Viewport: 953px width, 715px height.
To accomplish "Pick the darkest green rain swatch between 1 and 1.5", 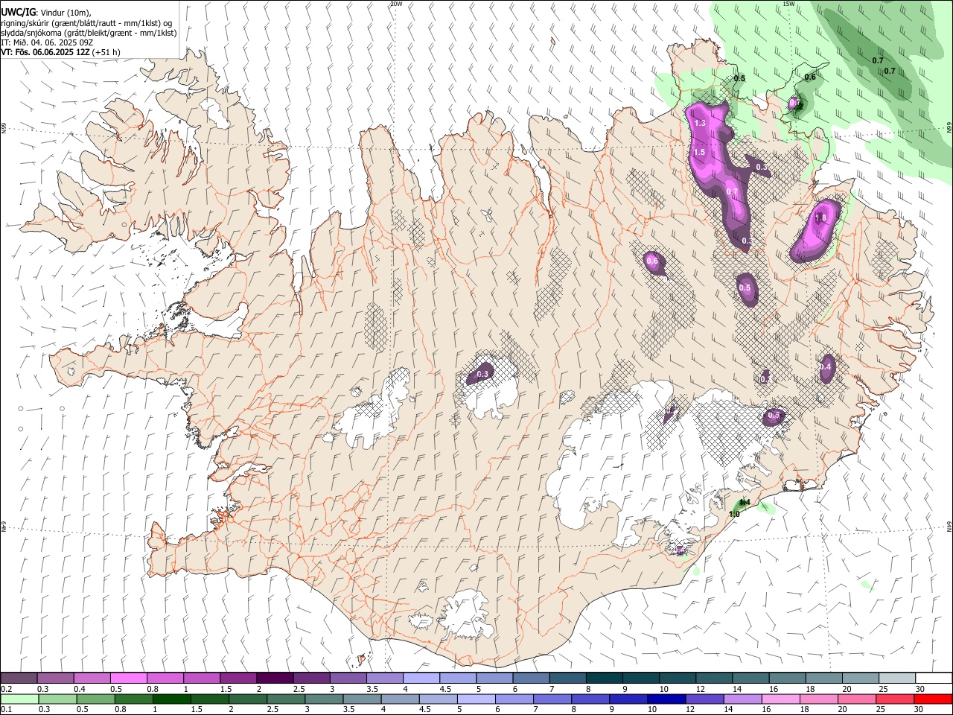I will point(172,699).
